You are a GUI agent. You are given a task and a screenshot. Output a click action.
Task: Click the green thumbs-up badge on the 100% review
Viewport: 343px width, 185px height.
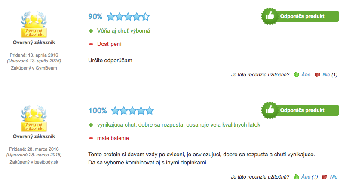269,110
